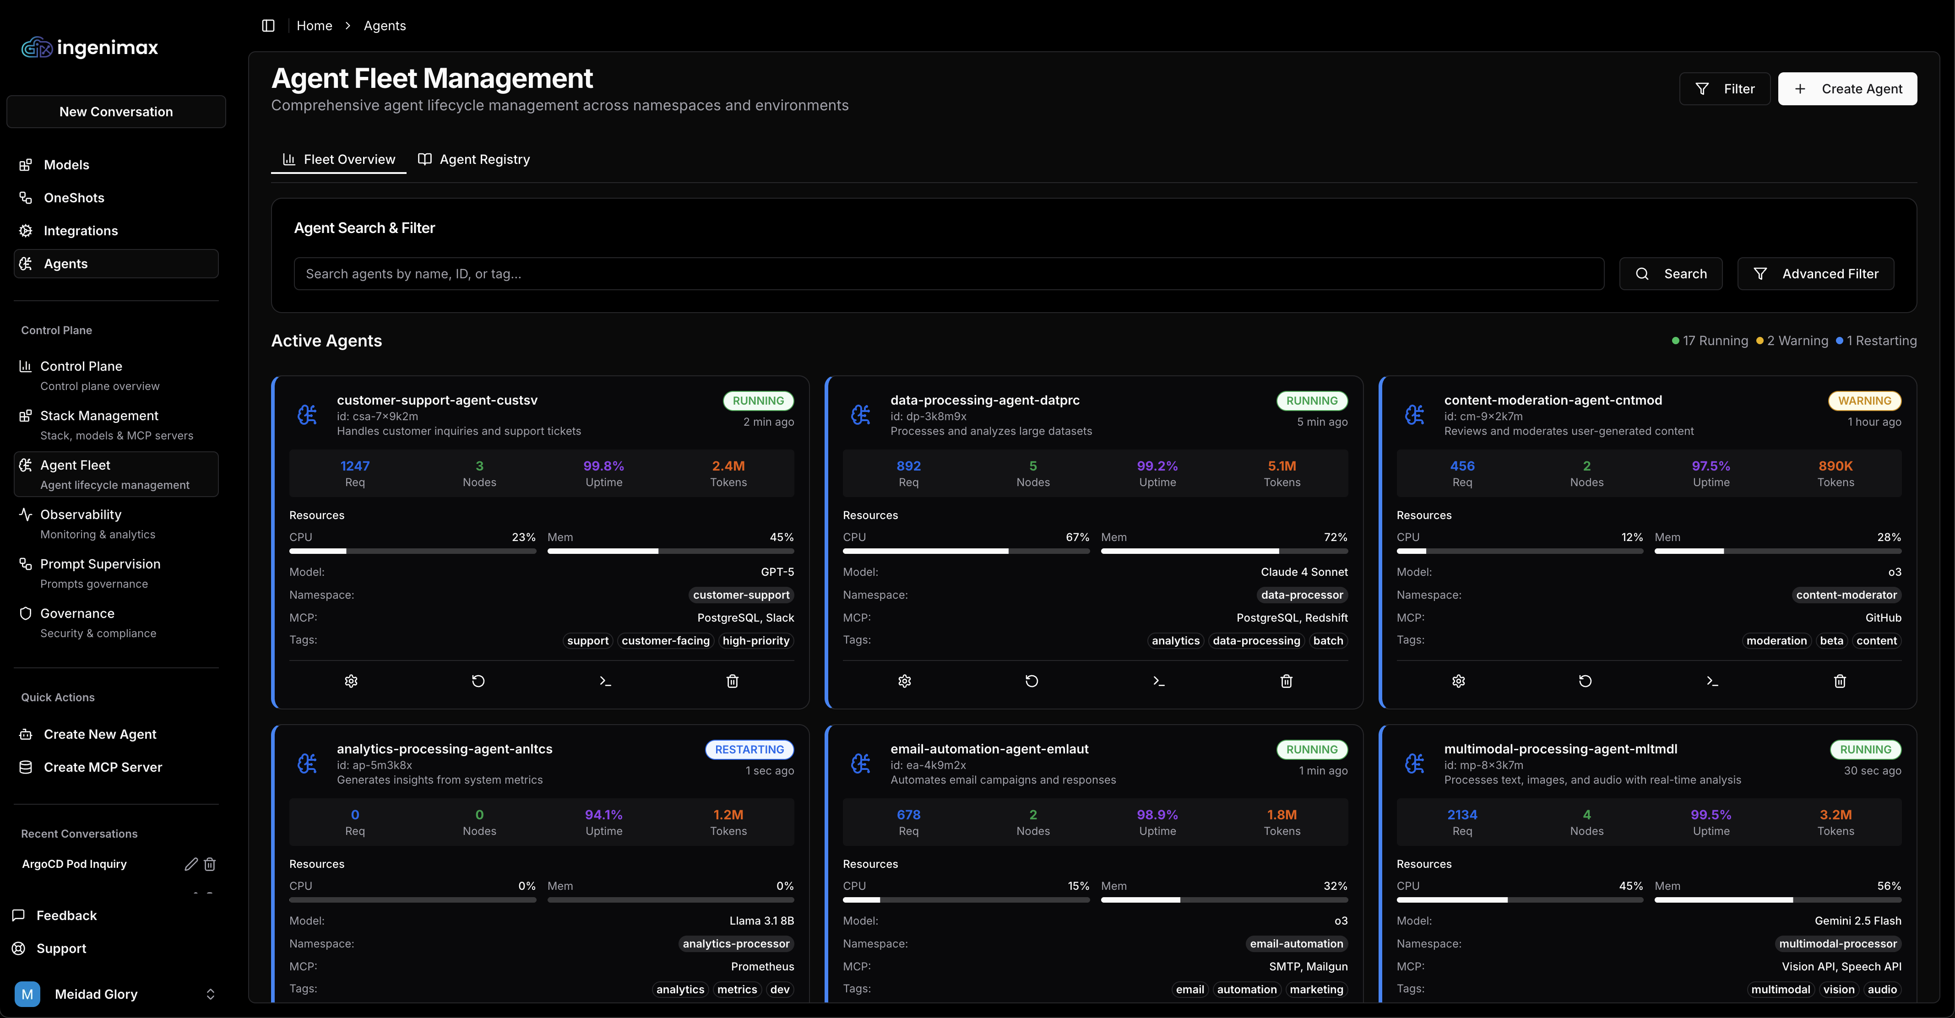The width and height of the screenshot is (1955, 1018).
Task: Open terminal for content-moderation-agent-cntmod
Action: 1711,681
